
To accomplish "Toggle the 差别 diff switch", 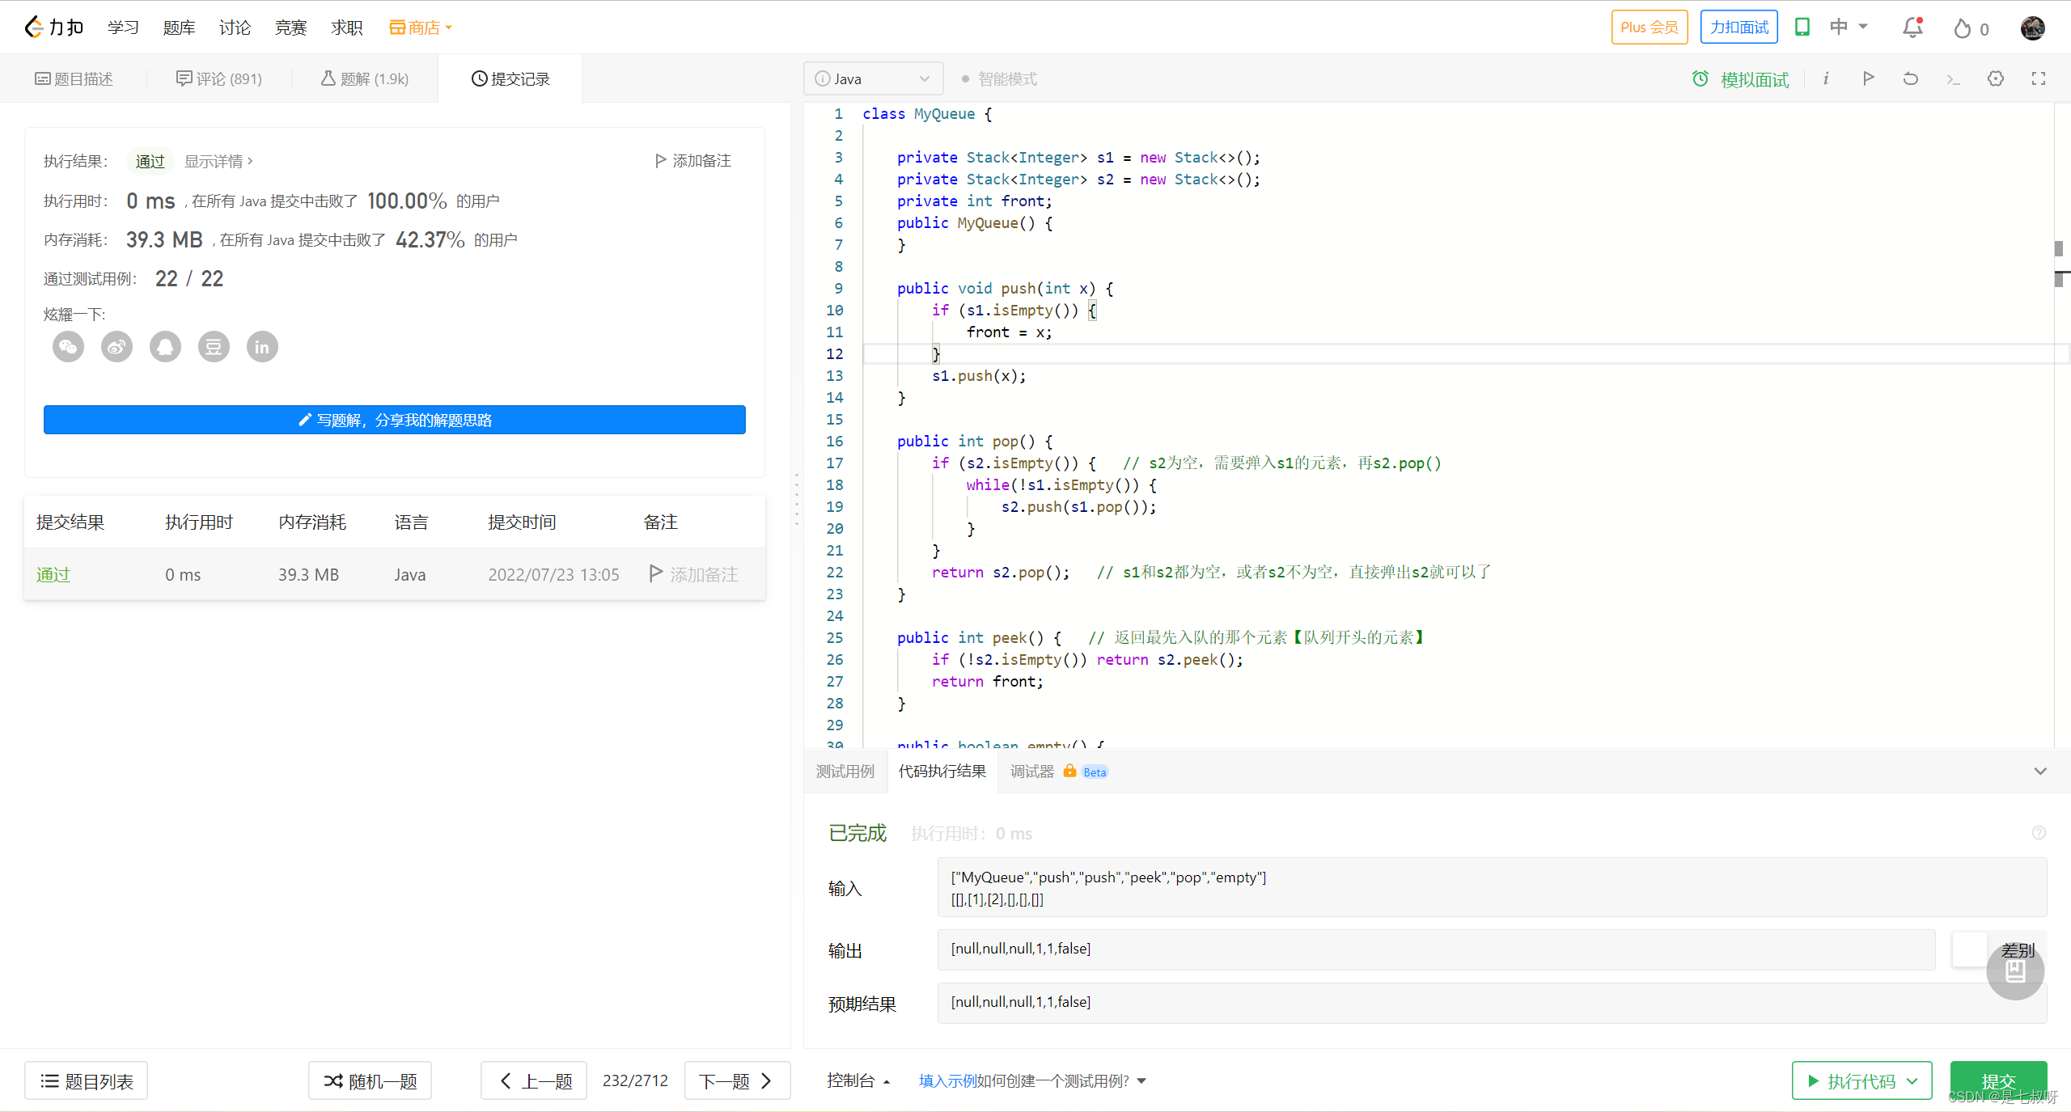I will point(1970,949).
